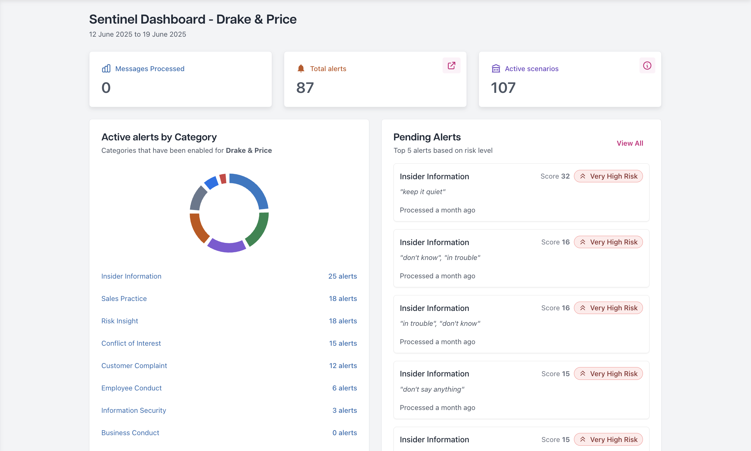Open the Insider Information category link

131,276
